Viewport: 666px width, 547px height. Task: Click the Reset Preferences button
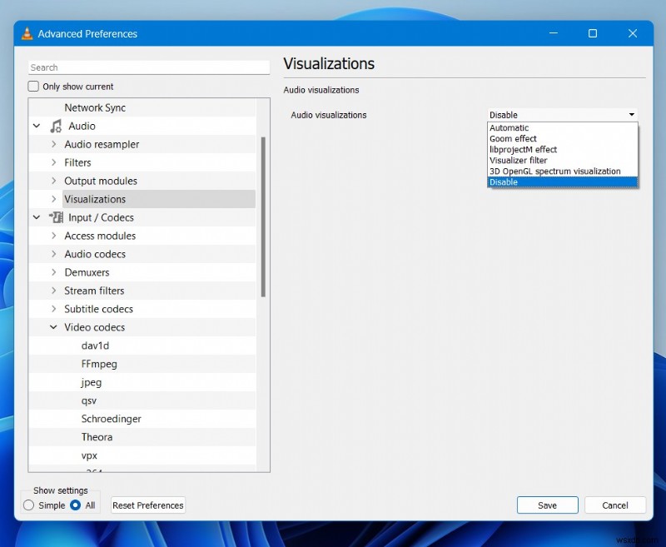tap(147, 505)
